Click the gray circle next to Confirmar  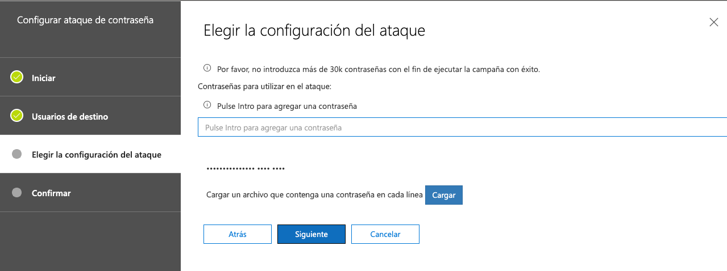tap(16, 193)
